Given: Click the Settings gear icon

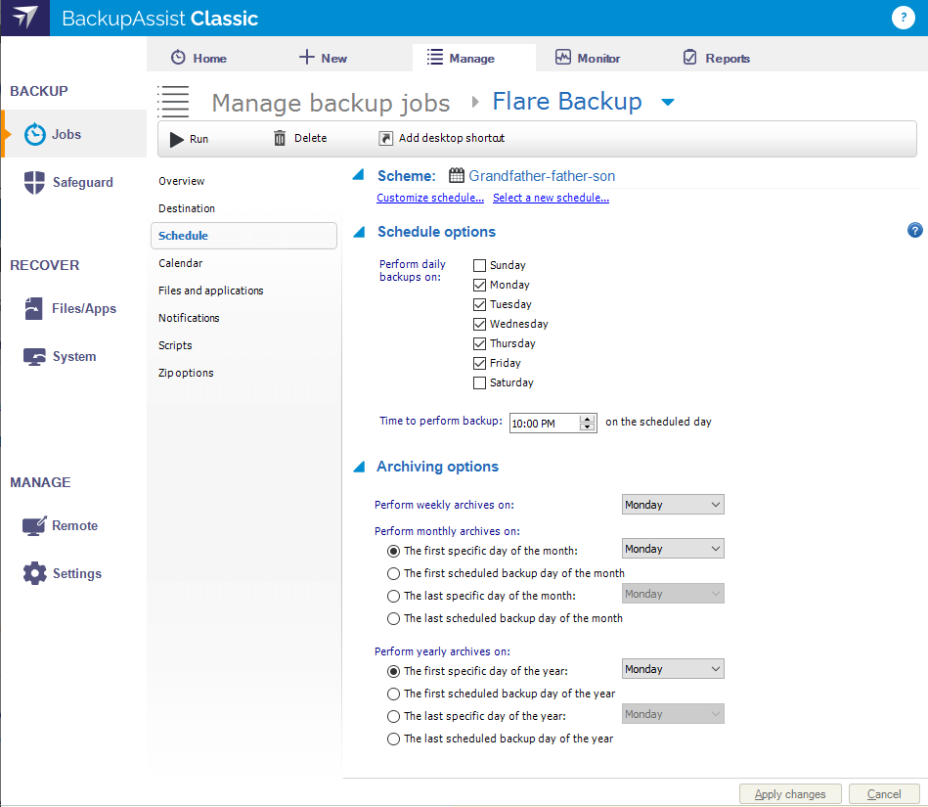Looking at the screenshot, I should point(34,573).
